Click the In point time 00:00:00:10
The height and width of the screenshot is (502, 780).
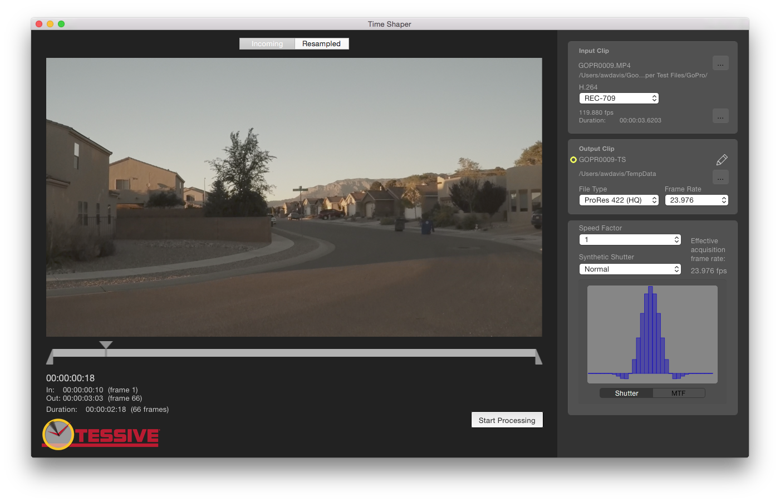[83, 390]
